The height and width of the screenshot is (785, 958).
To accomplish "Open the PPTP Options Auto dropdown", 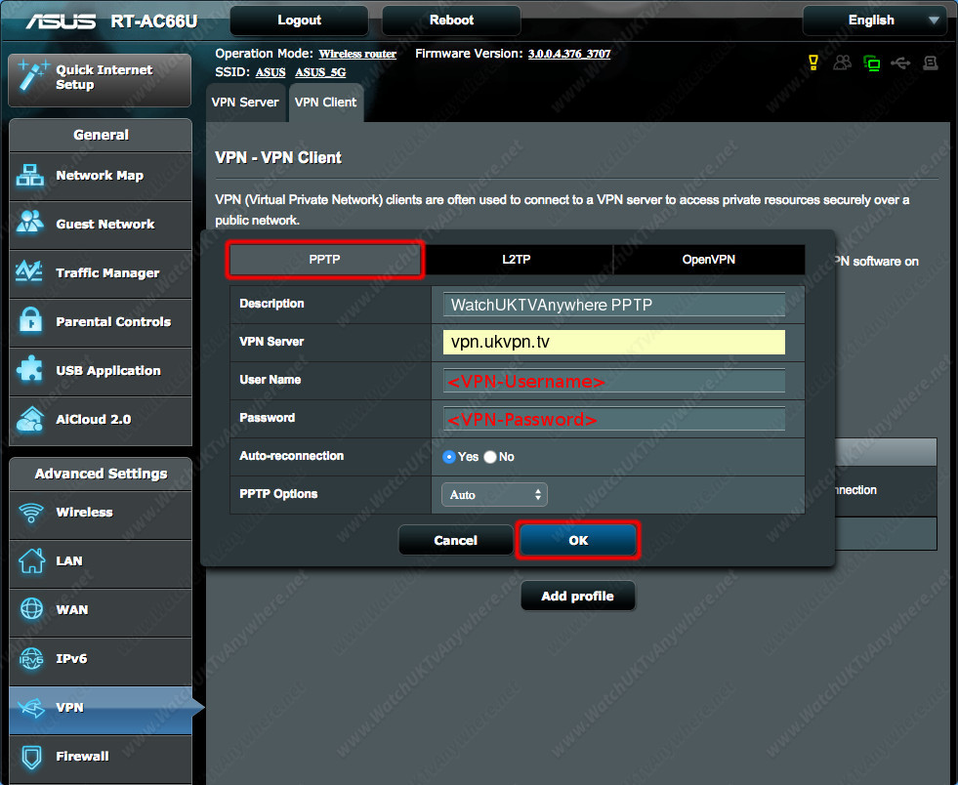I will [494, 495].
